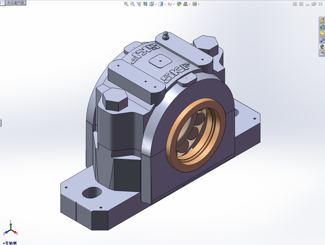This screenshot has width=325, height=245.
Task: Select the grease nipple on top
Action: point(166,36)
